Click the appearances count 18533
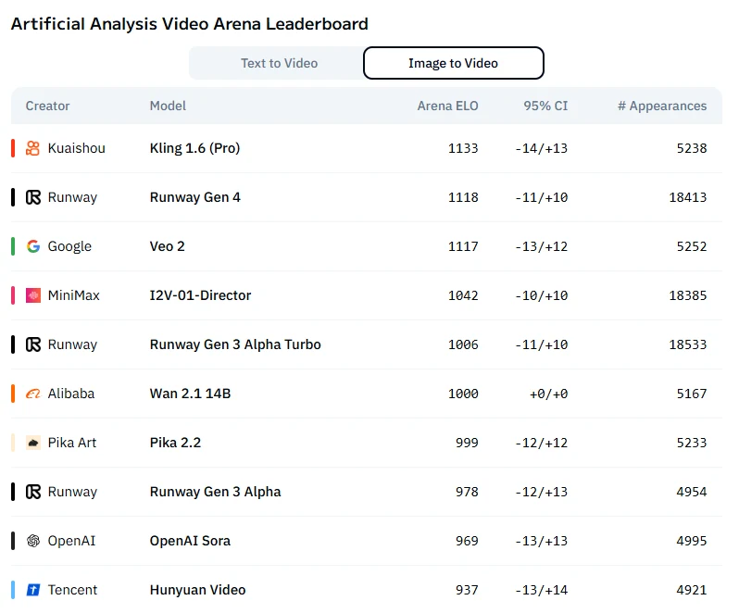Screen dimensions: 739x613 [688, 344]
